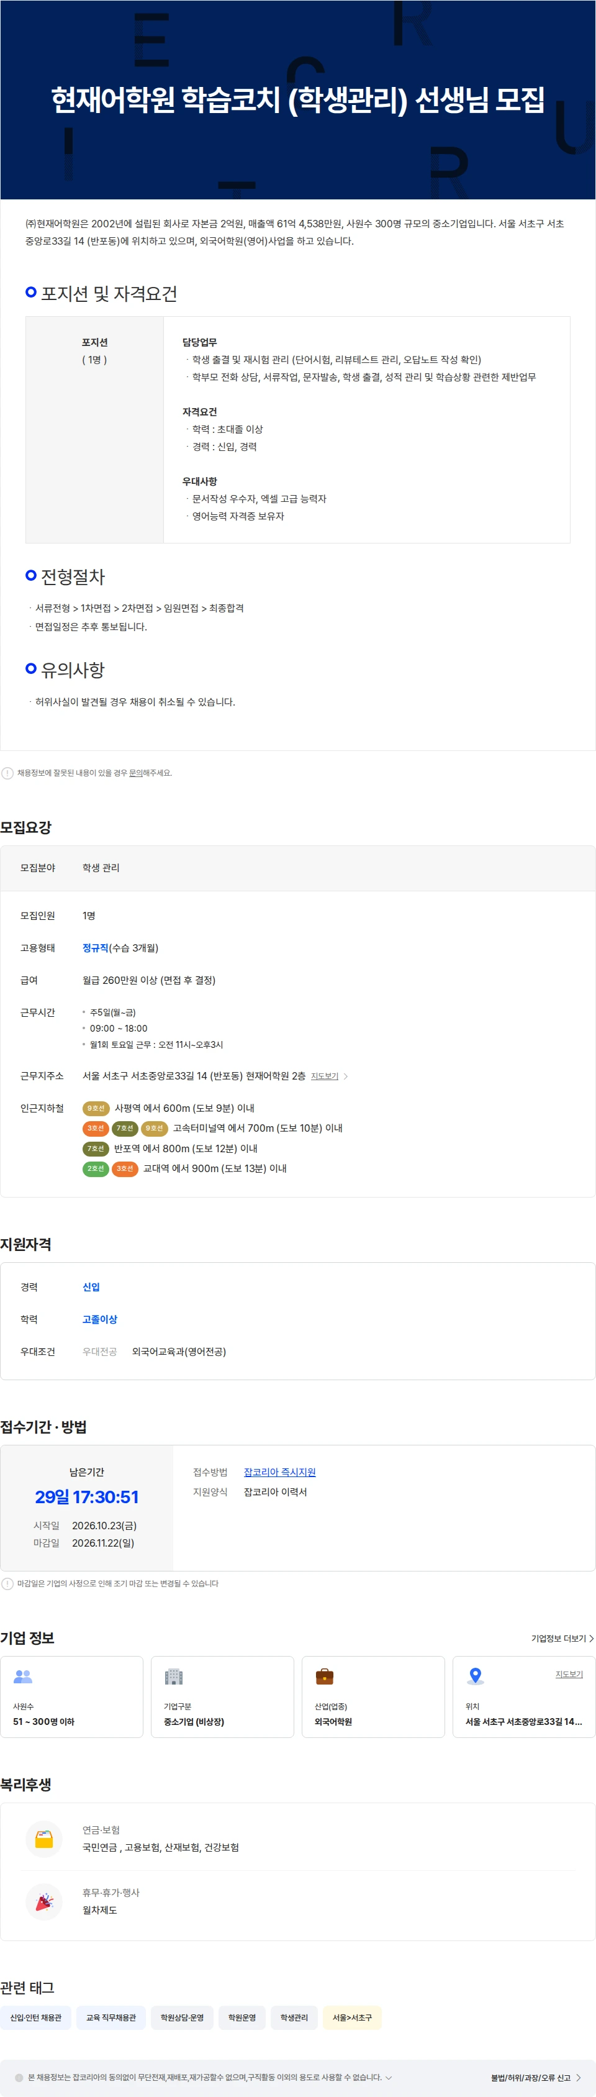Click the remaining time 29일 17:30:51
The image size is (596, 2097).
coord(87,1497)
